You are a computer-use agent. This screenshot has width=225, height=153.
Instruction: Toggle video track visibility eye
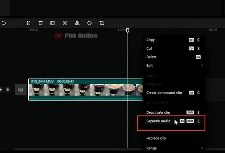click(1, 90)
